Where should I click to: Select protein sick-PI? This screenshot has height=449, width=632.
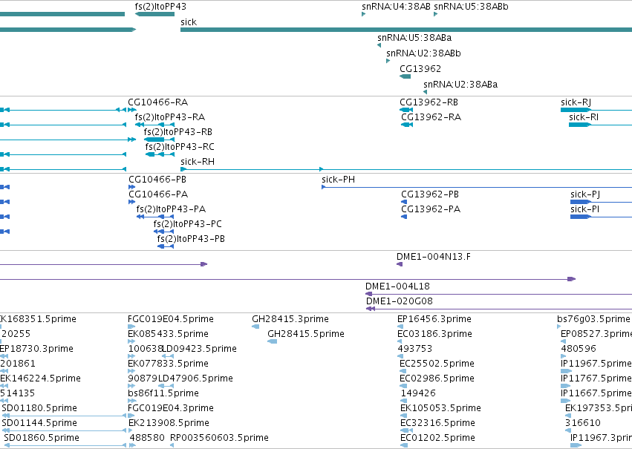585,209
